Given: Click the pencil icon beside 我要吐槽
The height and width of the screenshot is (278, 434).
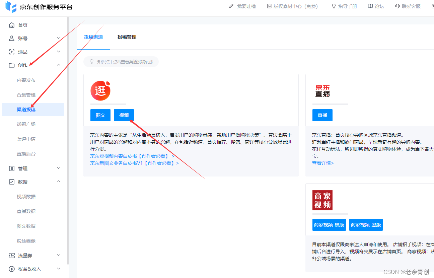Looking at the screenshot, I should 231,6.
